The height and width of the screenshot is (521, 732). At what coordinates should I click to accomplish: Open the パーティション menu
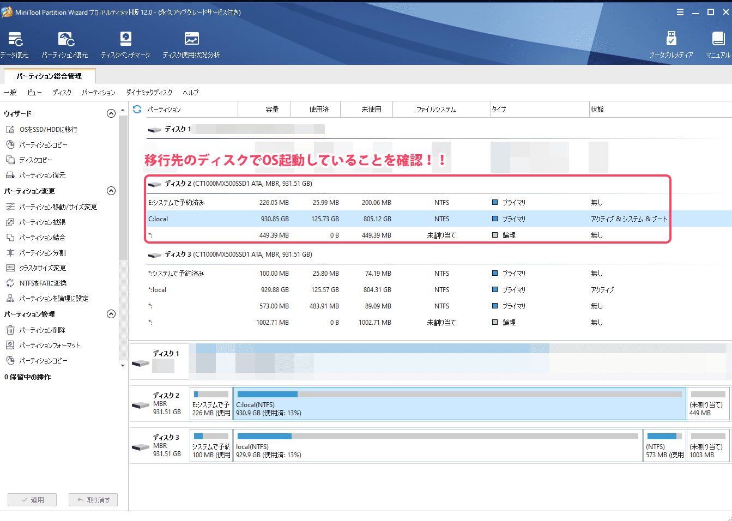point(99,93)
